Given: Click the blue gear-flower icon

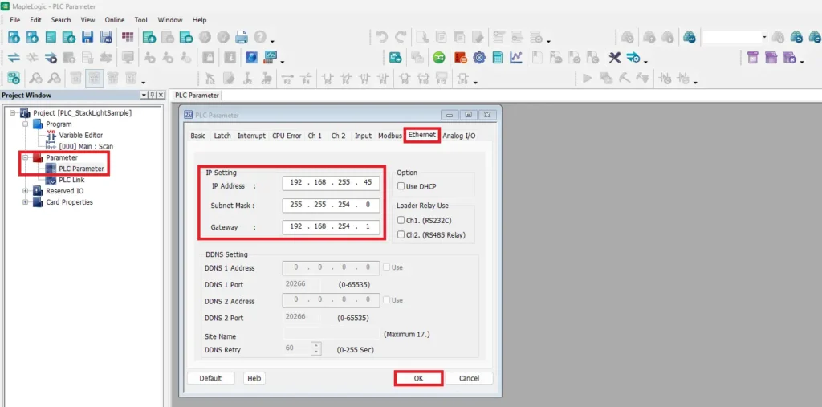Looking at the screenshot, I should (x=478, y=57).
